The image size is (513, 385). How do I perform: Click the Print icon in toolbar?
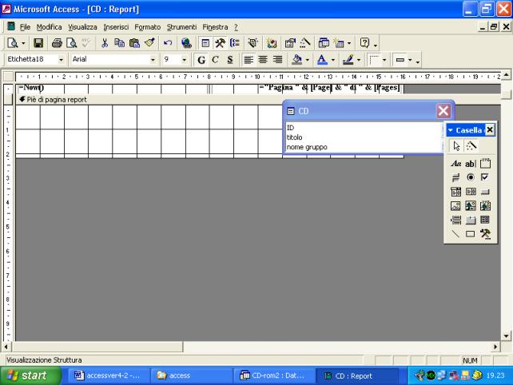click(x=58, y=42)
